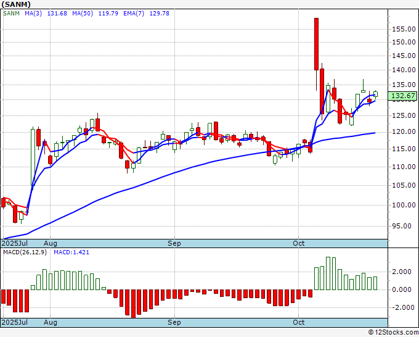Viewport: 419px width, 337px height.
Task: Click the 100.00 price axis label
Action: point(404,205)
